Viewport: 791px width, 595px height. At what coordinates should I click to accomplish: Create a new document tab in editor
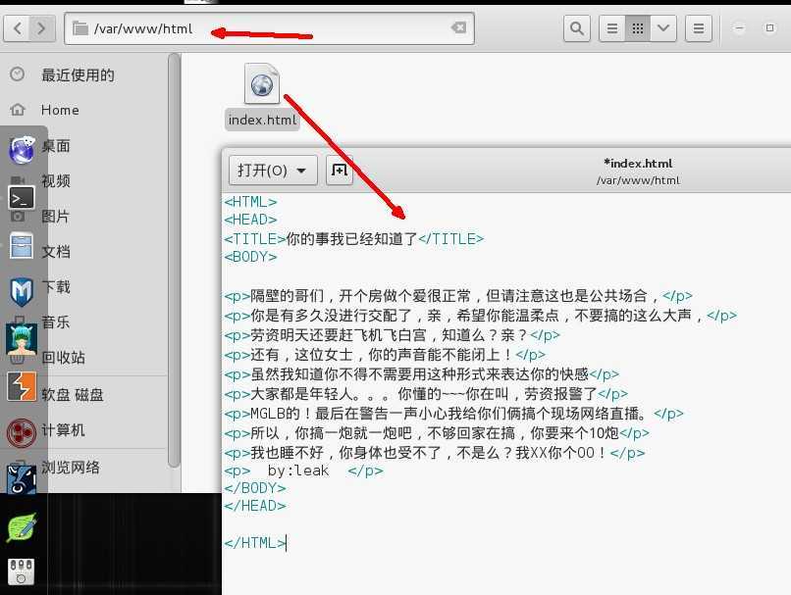[x=339, y=171]
